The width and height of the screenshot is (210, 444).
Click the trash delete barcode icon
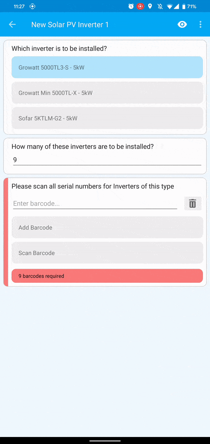click(192, 204)
